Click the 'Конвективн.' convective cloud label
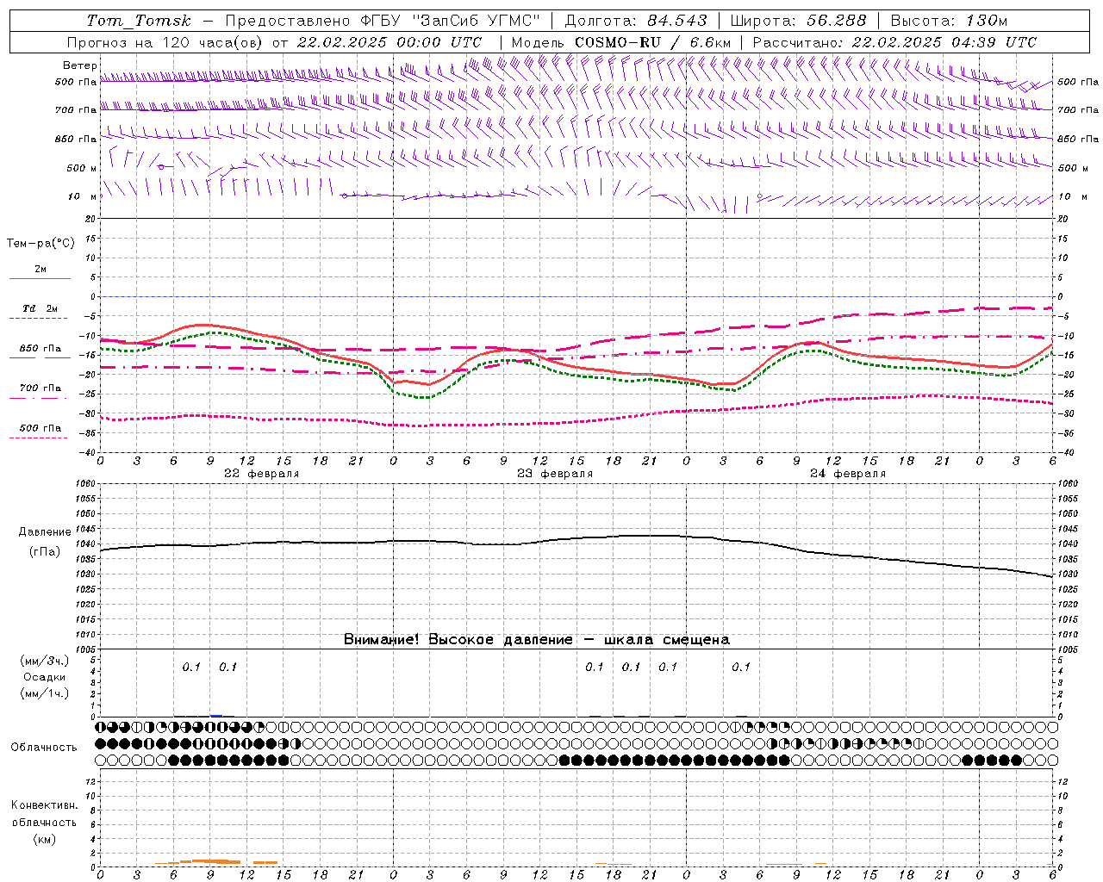 (x=44, y=805)
